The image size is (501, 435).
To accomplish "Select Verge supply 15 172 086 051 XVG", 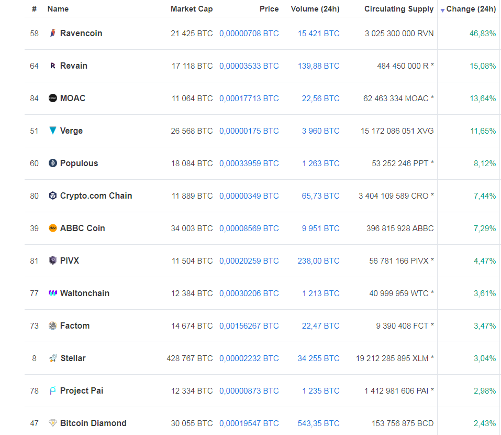I will [397, 131].
